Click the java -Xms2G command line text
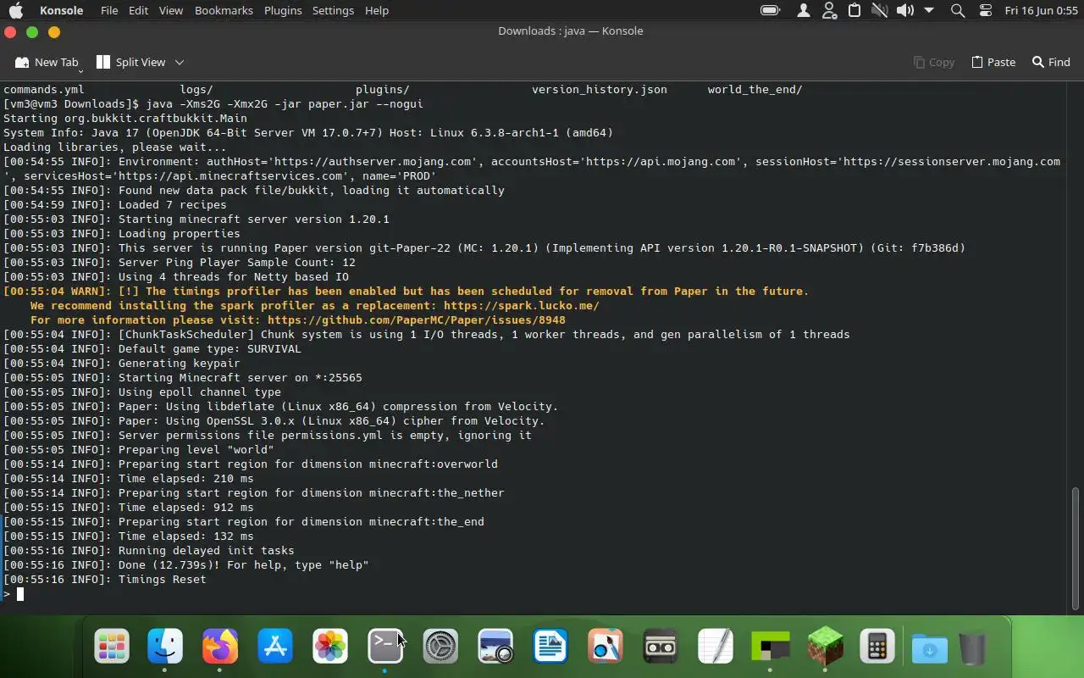 285,104
